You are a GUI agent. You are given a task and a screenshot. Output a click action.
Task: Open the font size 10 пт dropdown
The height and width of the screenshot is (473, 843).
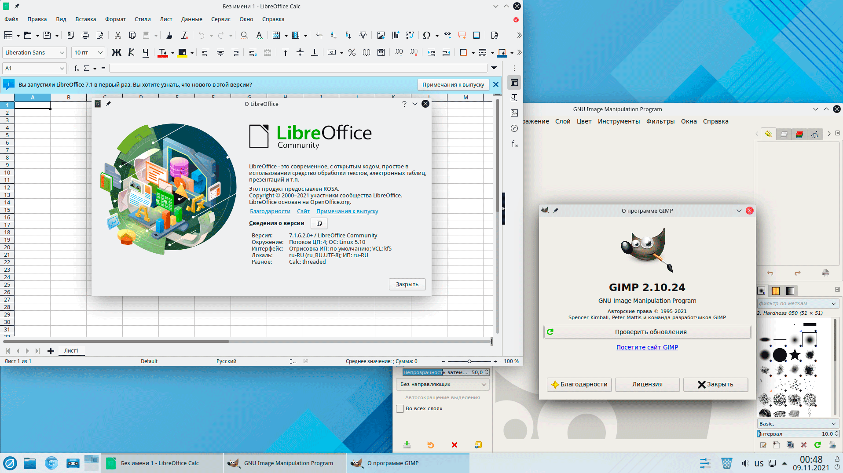pyautogui.click(x=100, y=53)
